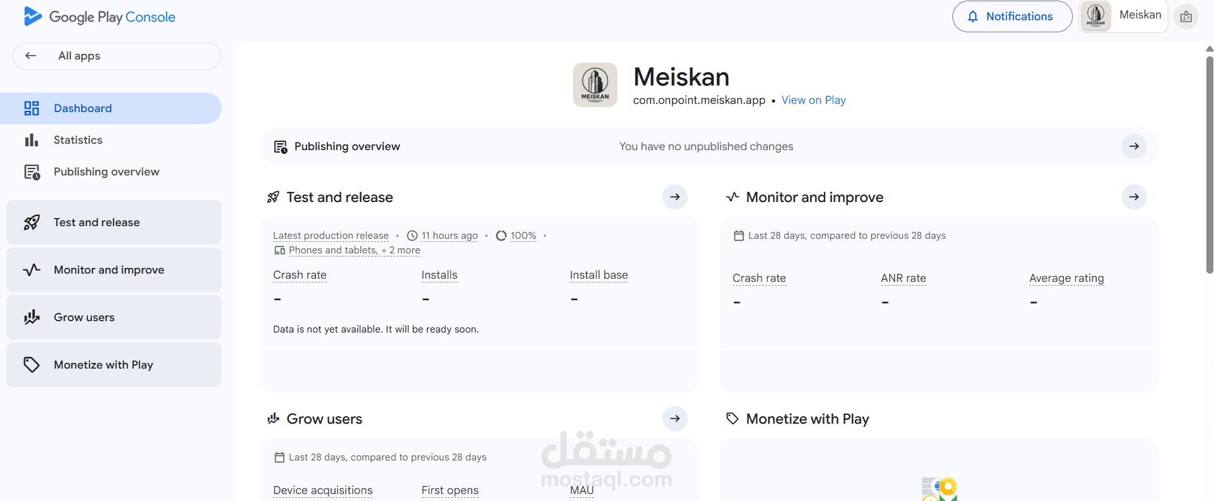Image resolution: width=1214 pixels, height=501 pixels.
Task: Open the Notifications button
Action: point(1012,16)
